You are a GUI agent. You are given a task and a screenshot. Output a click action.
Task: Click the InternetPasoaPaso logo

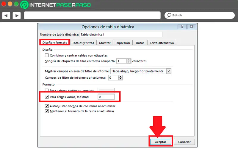(56, 5)
